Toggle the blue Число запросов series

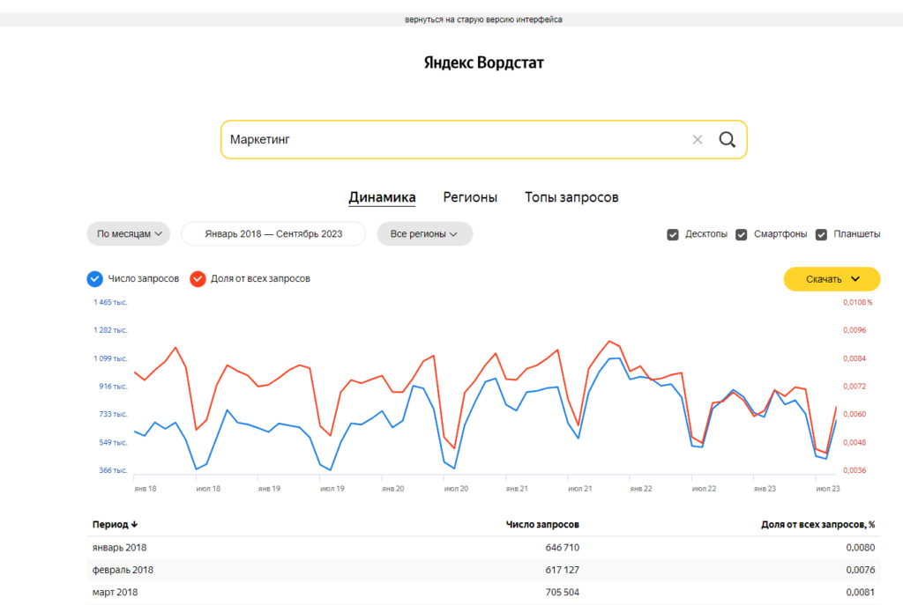pyautogui.click(x=94, y=279)
